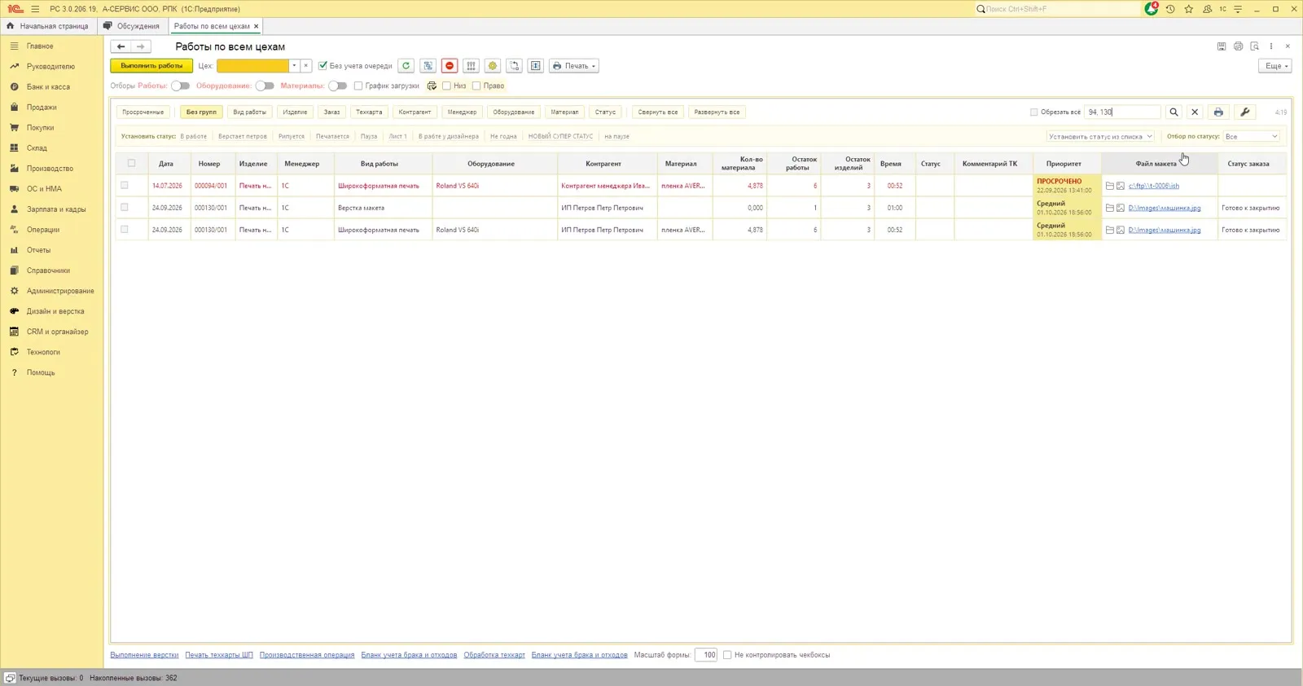Click the save diskette icon

1222,46
